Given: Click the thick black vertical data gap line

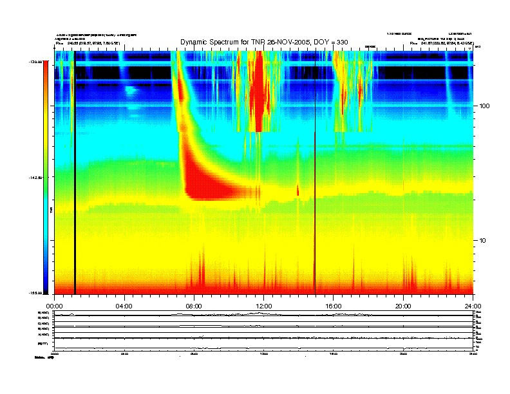Looking at the screenshot, I should [75, 173].
